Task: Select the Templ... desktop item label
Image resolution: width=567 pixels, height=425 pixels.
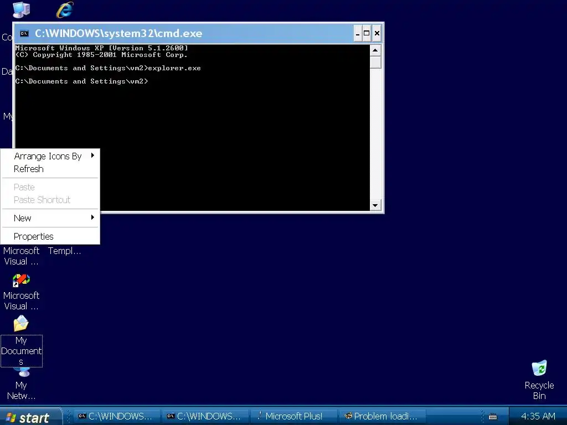Action: pos(64,251)
